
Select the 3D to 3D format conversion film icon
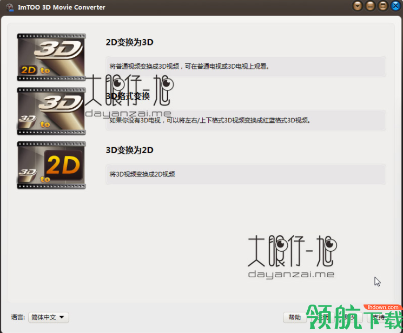tap(51, 111)
